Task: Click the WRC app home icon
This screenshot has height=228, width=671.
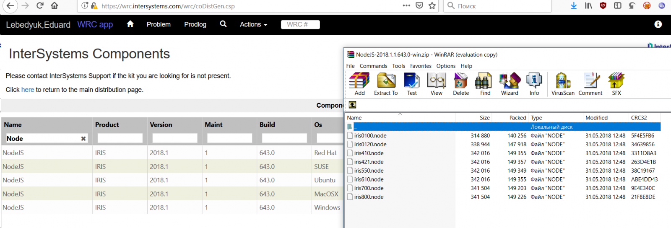Action: click(130, 24)
